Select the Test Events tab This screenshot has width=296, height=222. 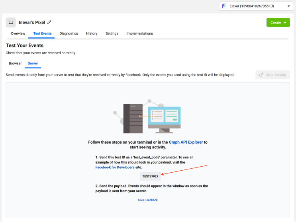42,33
